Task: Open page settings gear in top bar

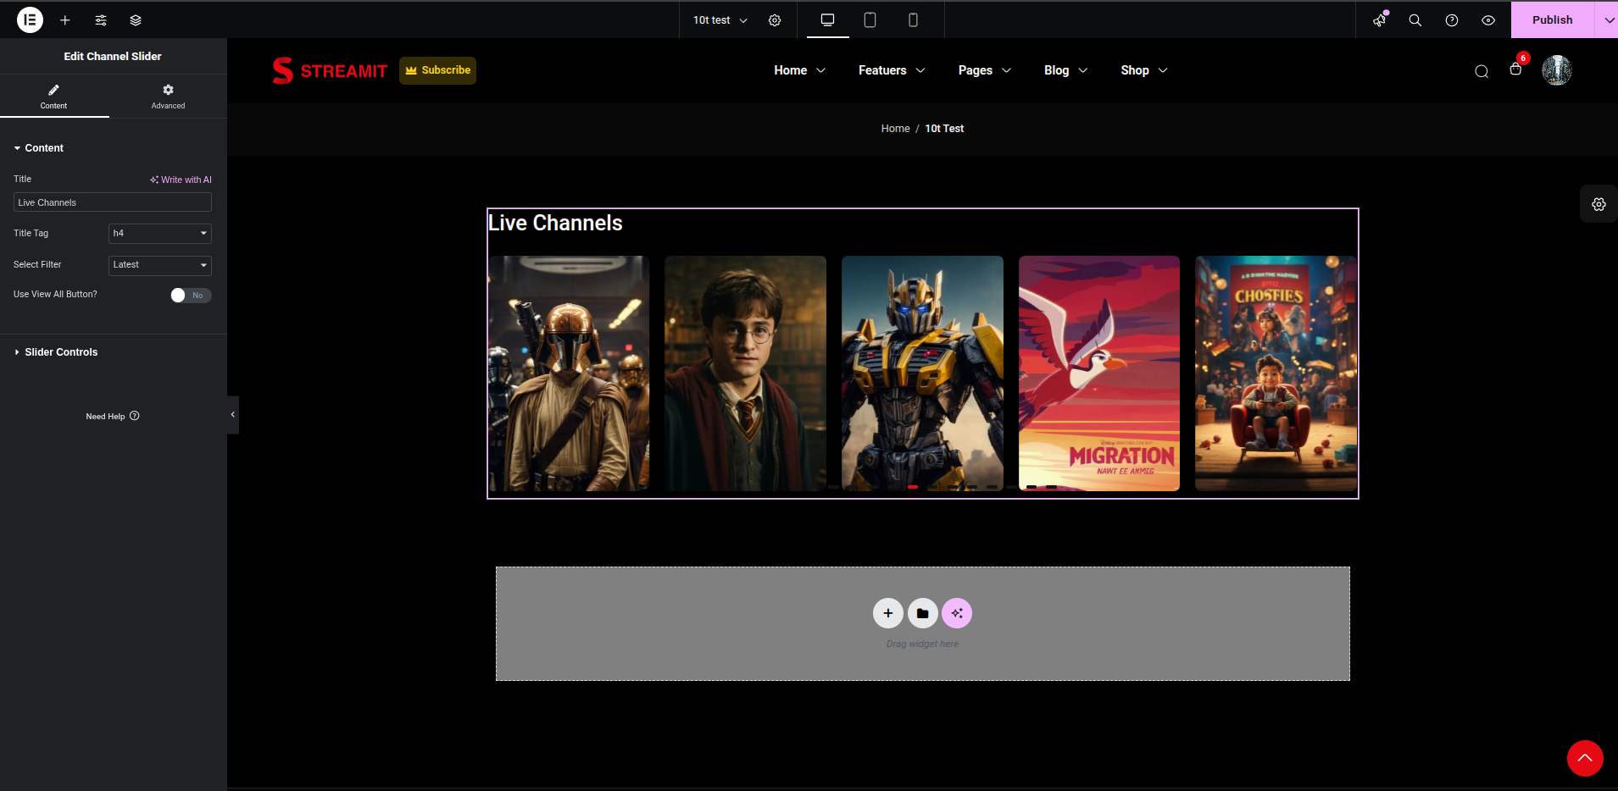Action: click(x=775, y=20)
